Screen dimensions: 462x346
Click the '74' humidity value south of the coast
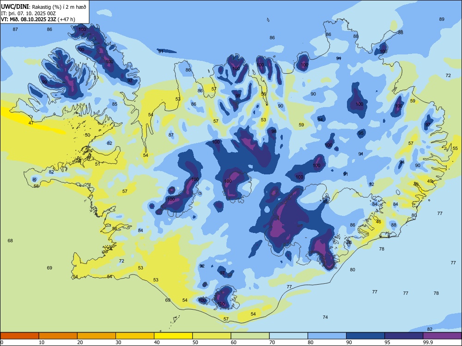tap(325, 317)
